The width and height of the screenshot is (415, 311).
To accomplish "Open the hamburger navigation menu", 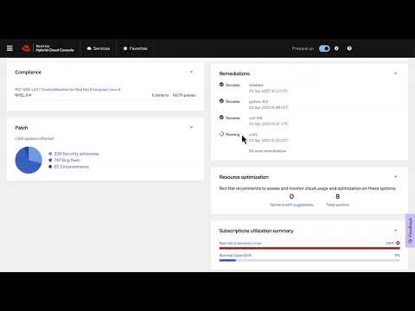I will [10, 48].
